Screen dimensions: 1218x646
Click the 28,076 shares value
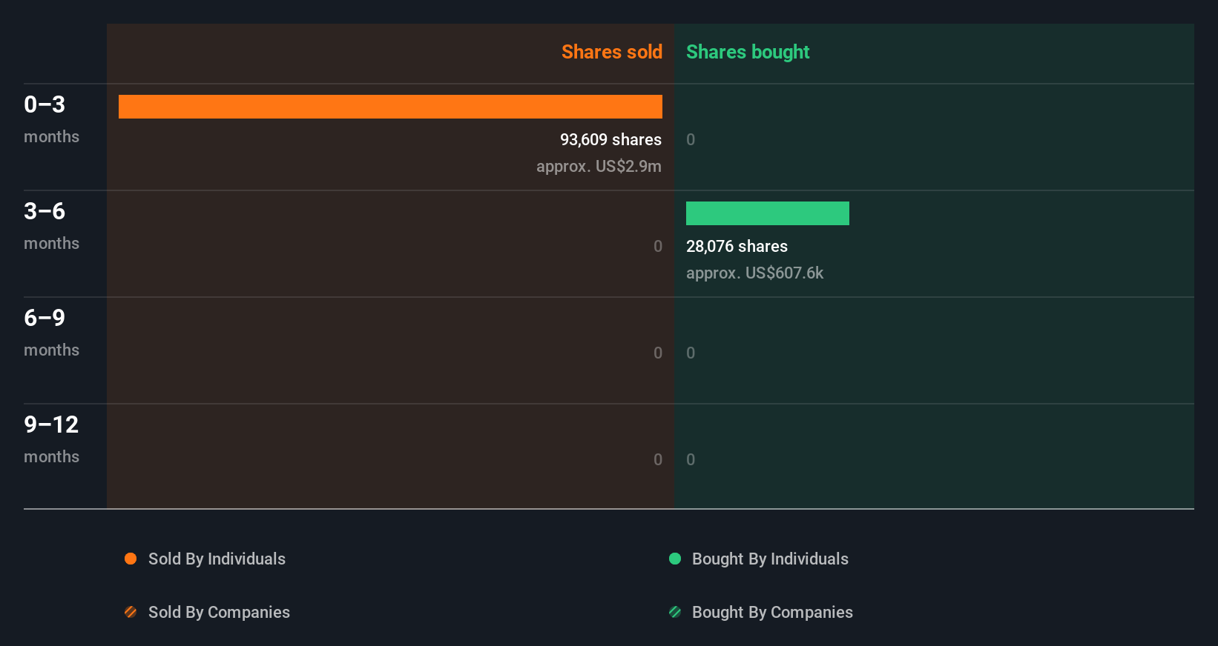pos(737,246)
